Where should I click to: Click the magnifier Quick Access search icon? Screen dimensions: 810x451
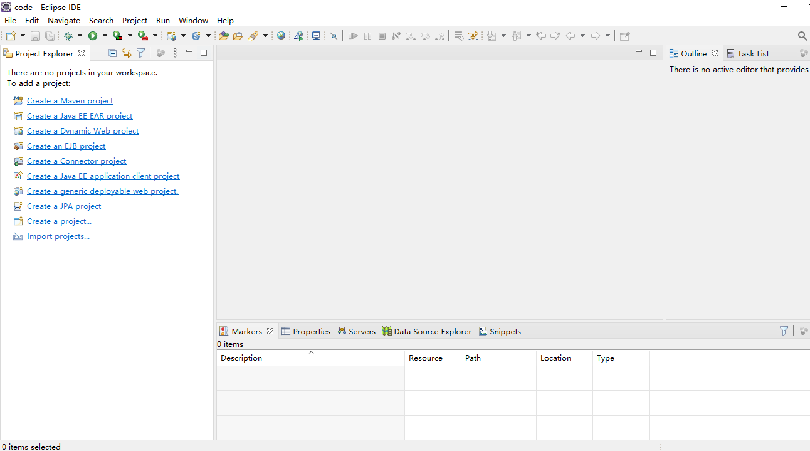802,36
